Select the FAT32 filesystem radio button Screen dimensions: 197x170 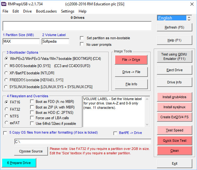(x=7, y=109)
